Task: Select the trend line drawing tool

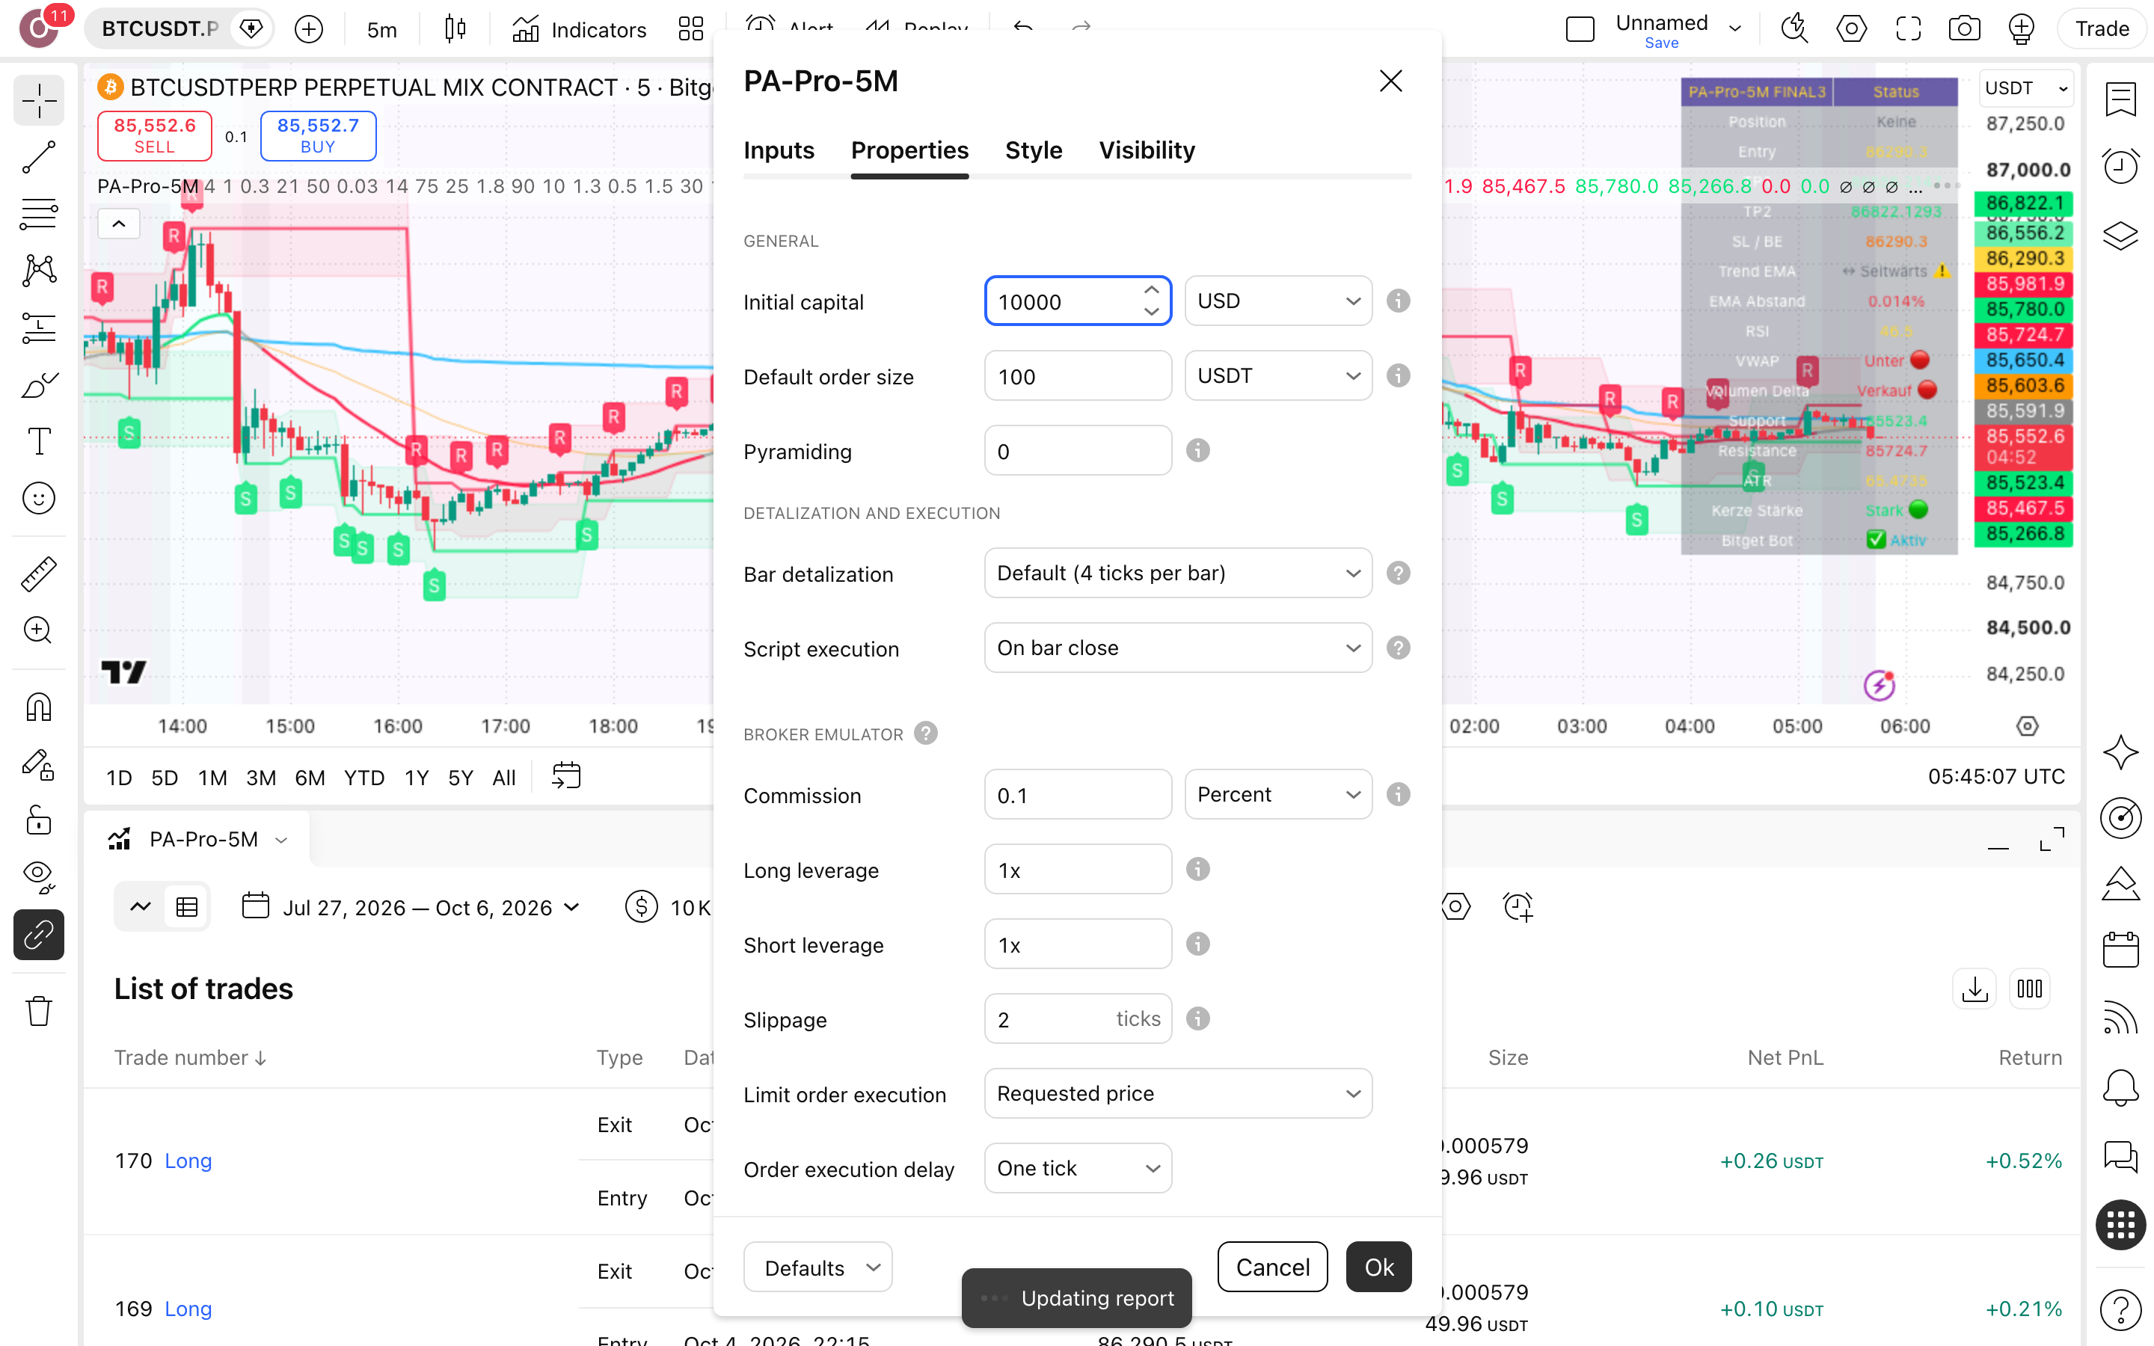Action: 38,158
